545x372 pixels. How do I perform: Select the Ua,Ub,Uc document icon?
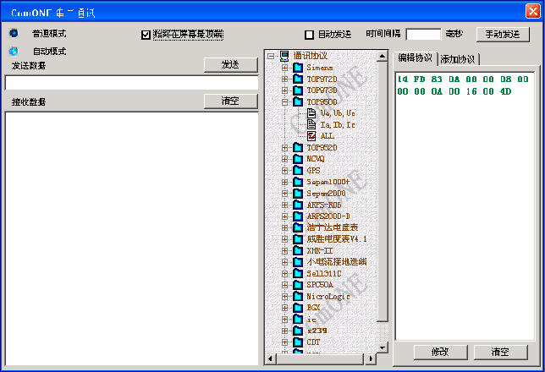click(x=311, y=112)
